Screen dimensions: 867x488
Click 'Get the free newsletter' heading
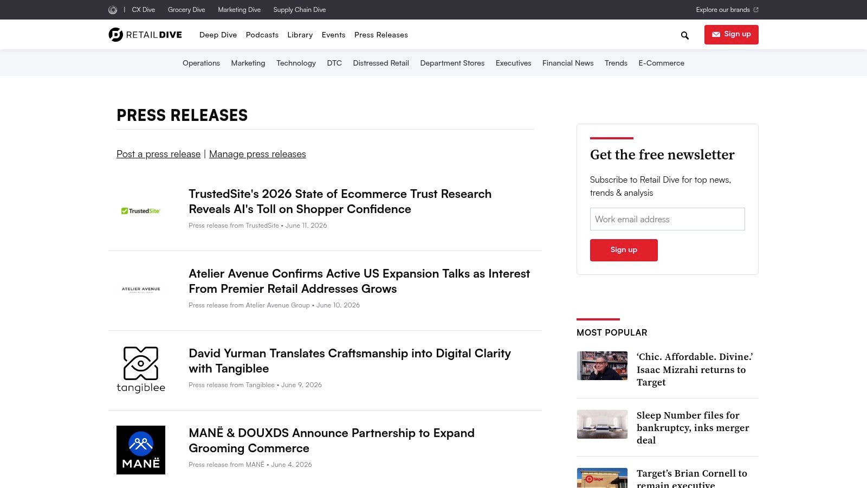(x=662, y=155)
